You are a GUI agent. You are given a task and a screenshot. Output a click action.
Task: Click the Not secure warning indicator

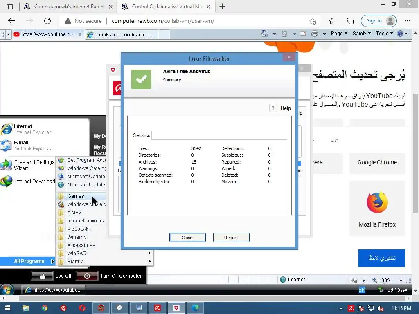pos(83,21)
